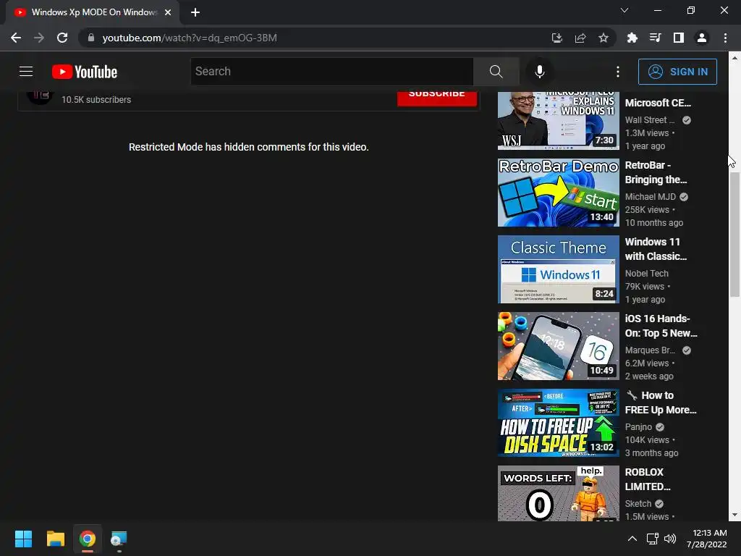Open File Explorer from taskbar
The height and width of the screenshot is (556, 741).
coord(55,539)
